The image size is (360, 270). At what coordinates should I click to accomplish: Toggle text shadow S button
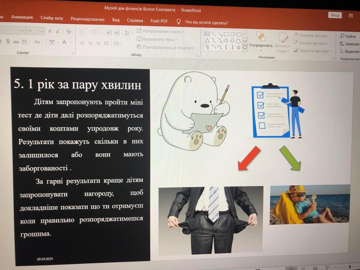[8, 41]
